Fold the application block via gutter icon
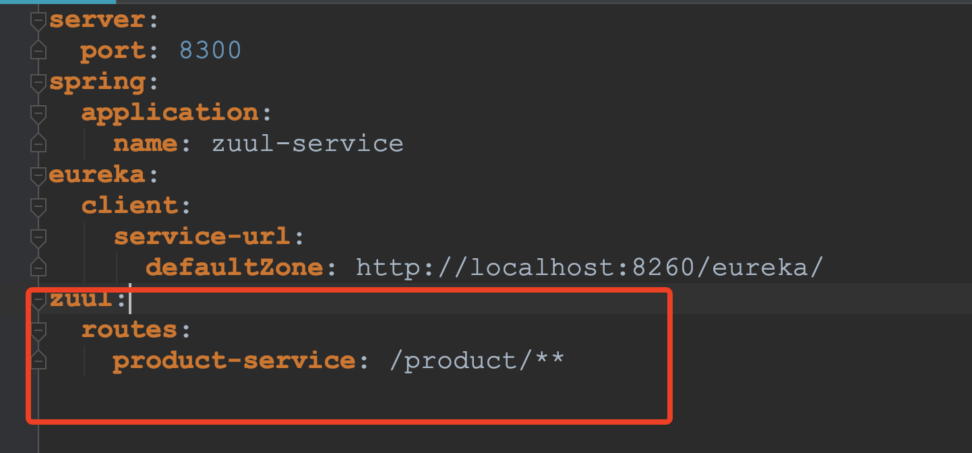Viewport: 972px width, 453px height. point(38,113)
